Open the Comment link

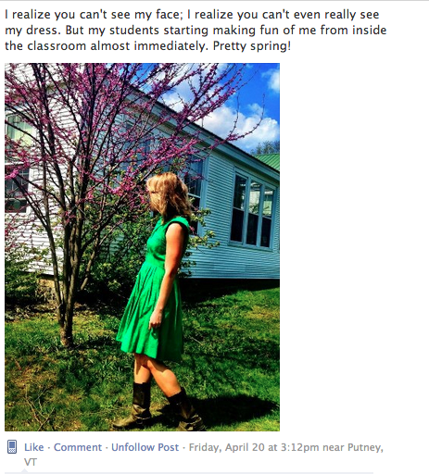point(78,447)
